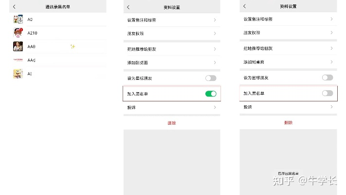Image resolution: width=346 pixels, height=195 pixels.
Task: Expand 朋友权限 chevron on middle screen
Action: point(215,33)
